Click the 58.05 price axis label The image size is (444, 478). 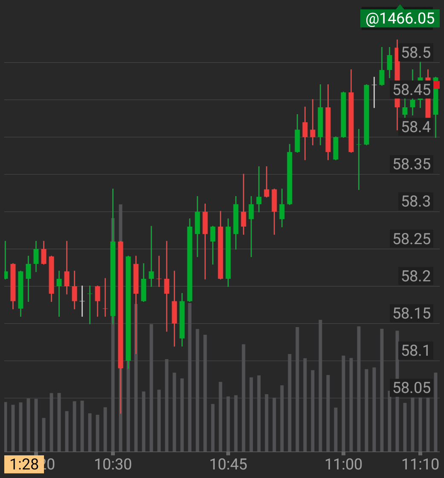412,388
